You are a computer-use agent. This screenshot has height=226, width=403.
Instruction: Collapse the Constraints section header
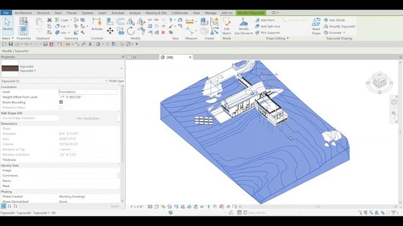(60, 87)
